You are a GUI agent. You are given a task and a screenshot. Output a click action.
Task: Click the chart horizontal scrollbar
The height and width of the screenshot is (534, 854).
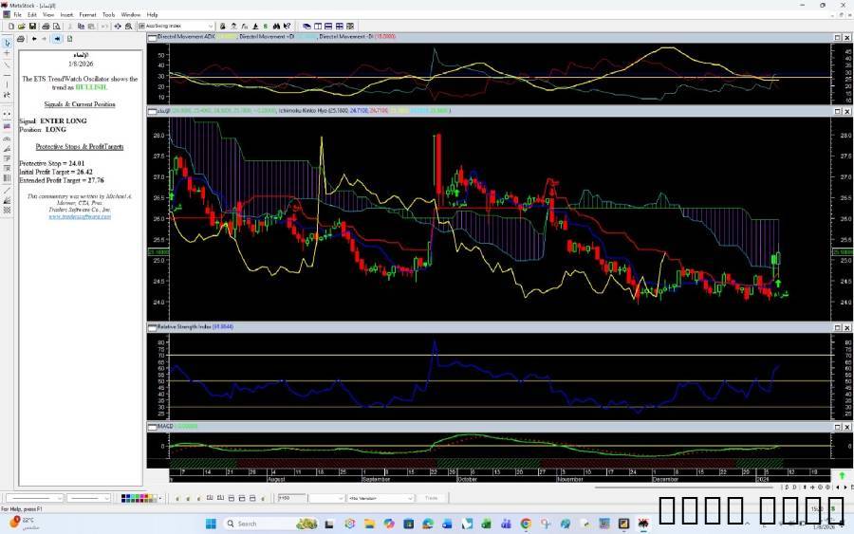[684, 488]
